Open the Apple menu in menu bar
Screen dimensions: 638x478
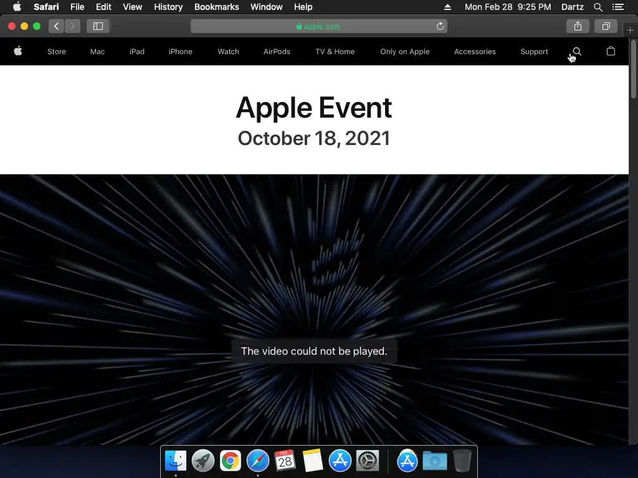pyautogui.click(x=17, y=6)
